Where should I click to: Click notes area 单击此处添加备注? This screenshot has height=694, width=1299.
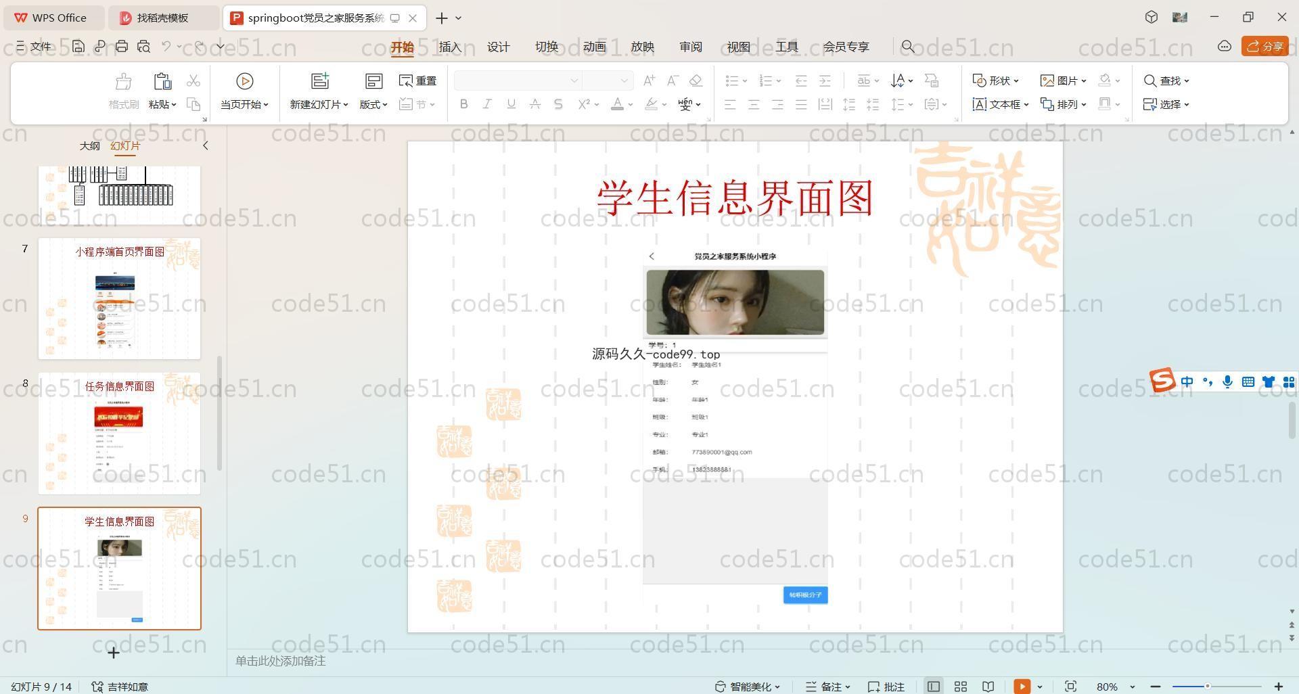point(280,661)
